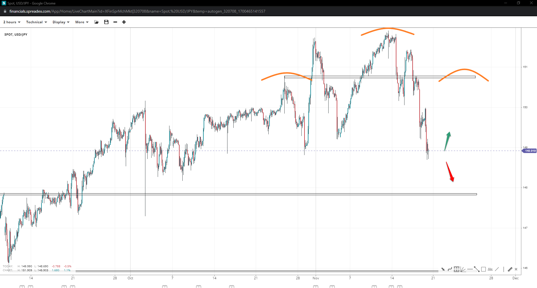Select the rectangle drawing tool
This screenshot has height=288, width=537.
click(483, 269)
